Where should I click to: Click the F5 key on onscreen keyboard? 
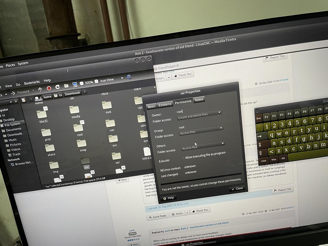point(297,113)
